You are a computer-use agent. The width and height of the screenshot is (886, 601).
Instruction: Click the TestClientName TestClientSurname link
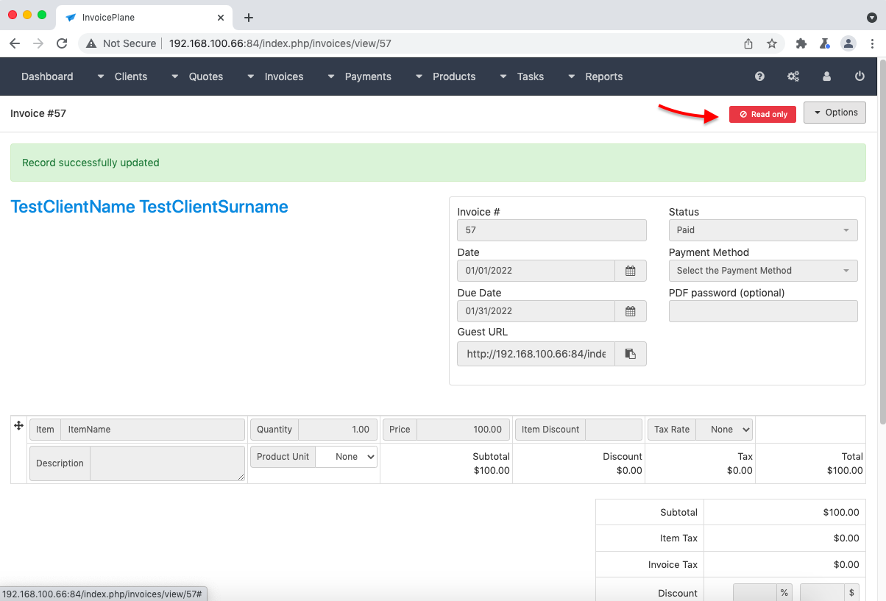pyautogui.click(x=149, y=207)
